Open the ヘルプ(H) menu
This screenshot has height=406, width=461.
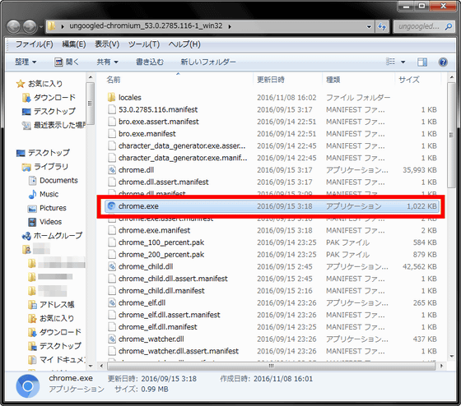[184, 44]
